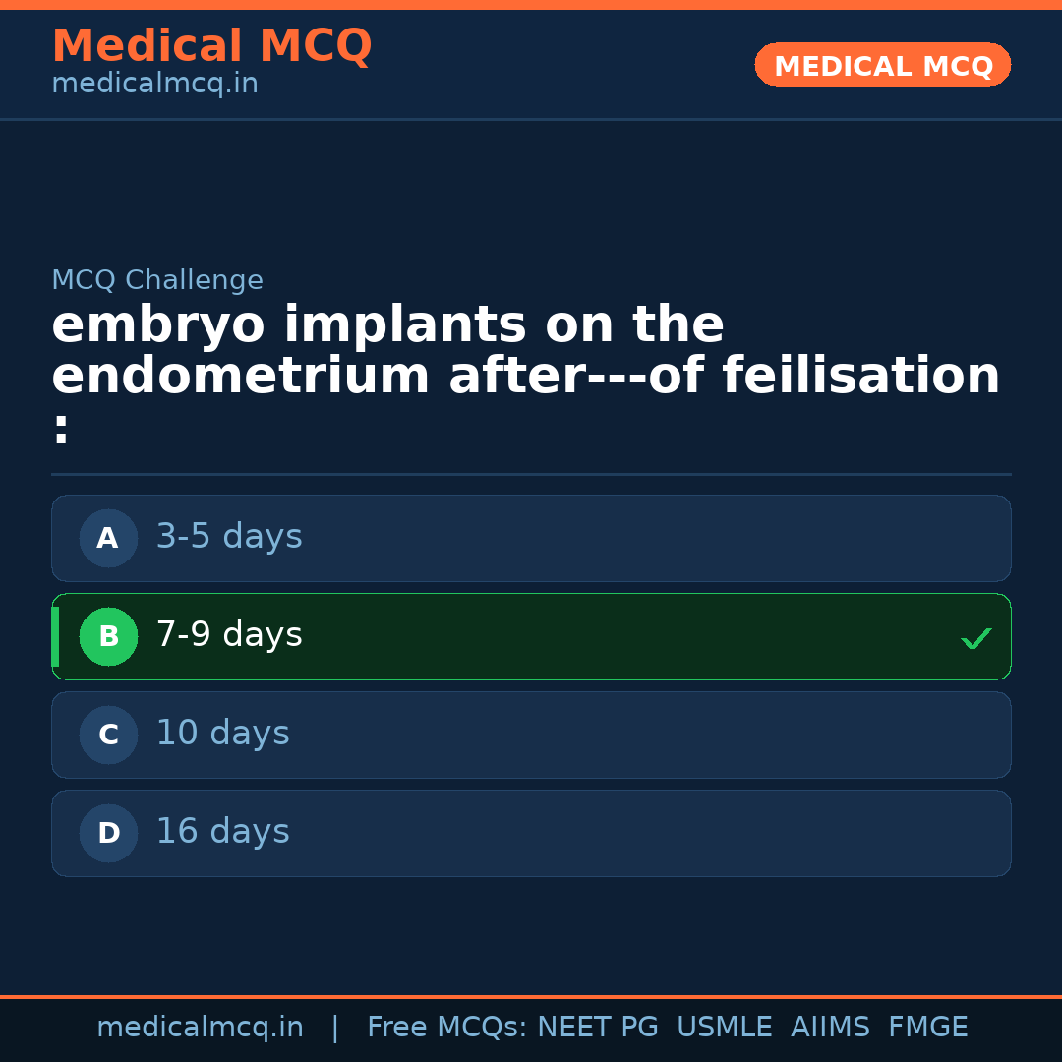Click "Free MCQs:" text in the footer
1062x1062 pixels.
point(447,1028)
